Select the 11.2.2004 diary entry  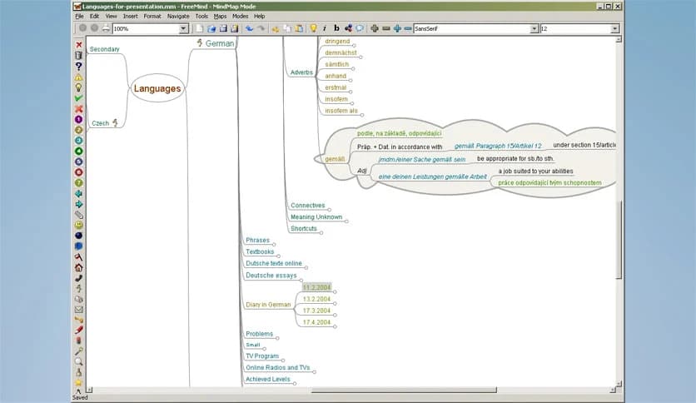pos(317,287)
